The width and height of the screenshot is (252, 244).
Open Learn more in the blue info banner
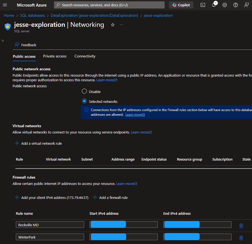click(135, 115)
